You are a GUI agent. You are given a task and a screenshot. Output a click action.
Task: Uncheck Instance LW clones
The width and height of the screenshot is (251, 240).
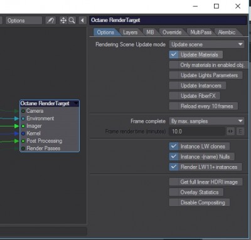[x=174, y=146]
